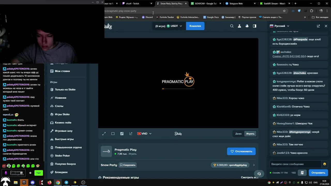This screenshot has width=331, height=186.
Task: Switch to theatre mode below the game
Action: click(x=113, y=134)
